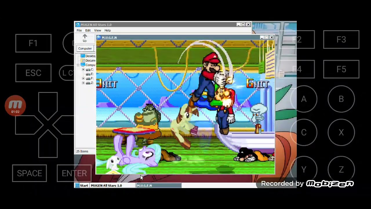Click the '25 Items' status text
Viewport: 371px width, 209px height.
coord(82,151)
